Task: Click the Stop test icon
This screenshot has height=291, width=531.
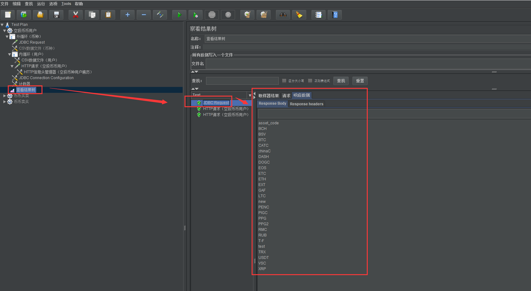Action: (x=212, y=15)
